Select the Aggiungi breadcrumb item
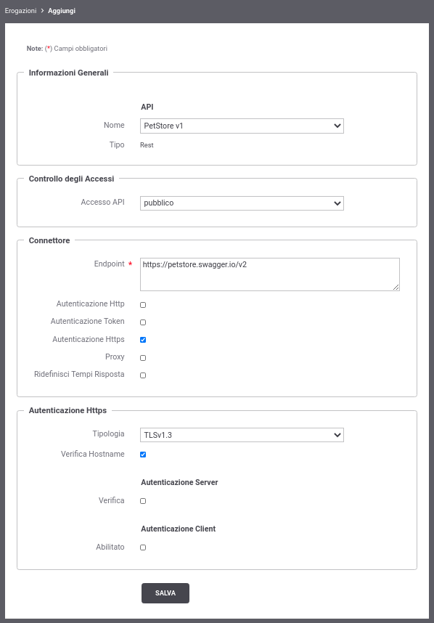Image resolution: width=434 pixels, height=623 pixels. [x=62, y=11]
